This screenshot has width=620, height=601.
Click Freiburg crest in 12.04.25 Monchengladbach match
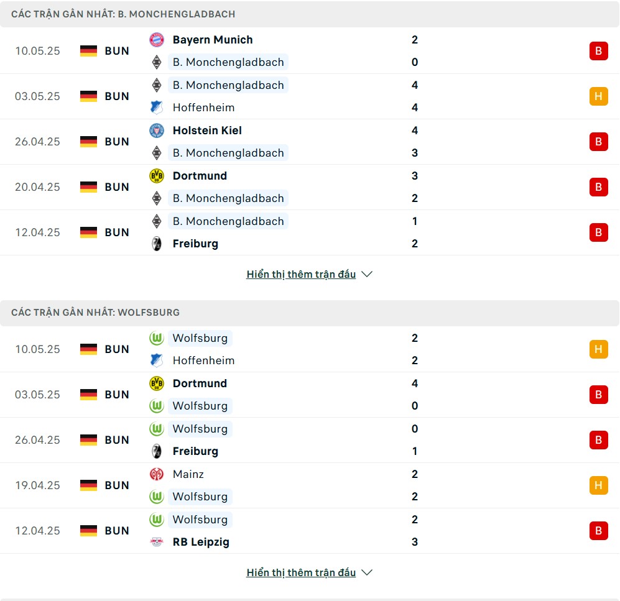157,244
